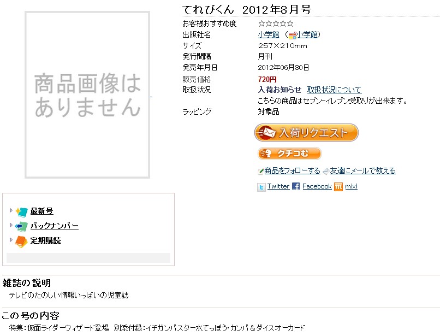Click the orange subscription books icon

point(21,241)
